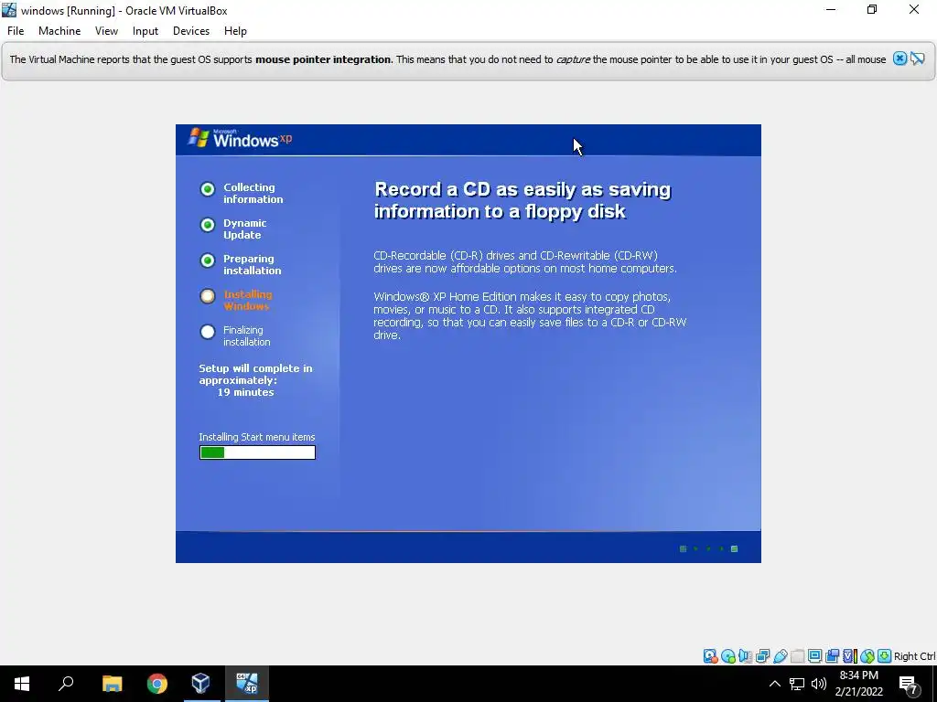
Task: Open the volume tray icon
Action: [819, 684]
